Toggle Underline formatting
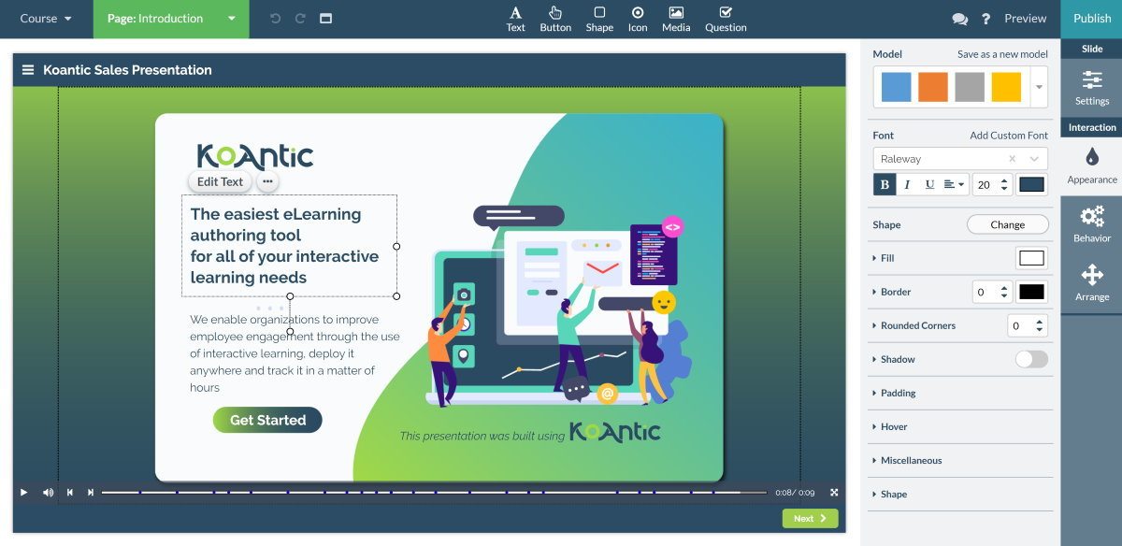 coord(929,184)
